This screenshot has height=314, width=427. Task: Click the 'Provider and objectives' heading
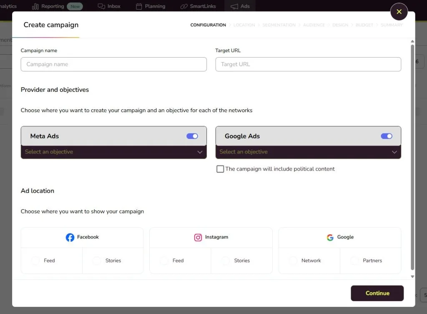click(x=55, y=90)
